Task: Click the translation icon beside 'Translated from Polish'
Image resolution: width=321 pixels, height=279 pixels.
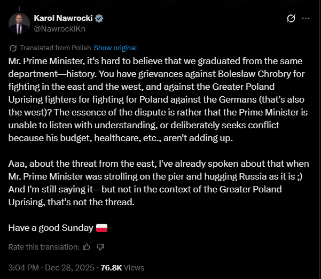Action: click(13, 48)
